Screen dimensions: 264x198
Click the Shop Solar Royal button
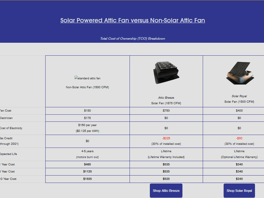point(239,191)
